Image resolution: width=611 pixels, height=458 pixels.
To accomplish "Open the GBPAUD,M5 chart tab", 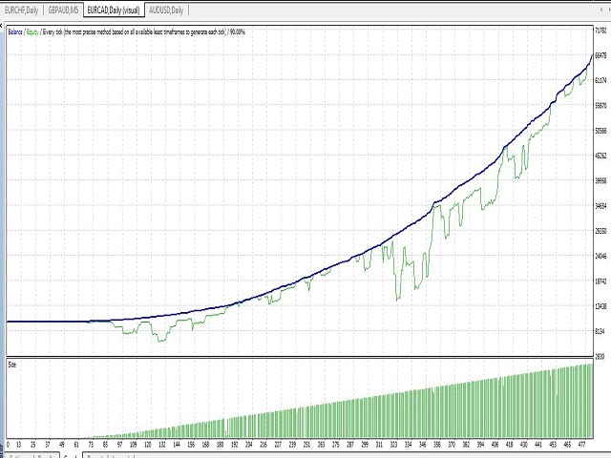I will [x=62, y=10].
